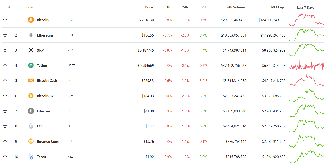Open the XRP coin name link
This screenshot has width=327, height=165.
(x=40, y=50)
